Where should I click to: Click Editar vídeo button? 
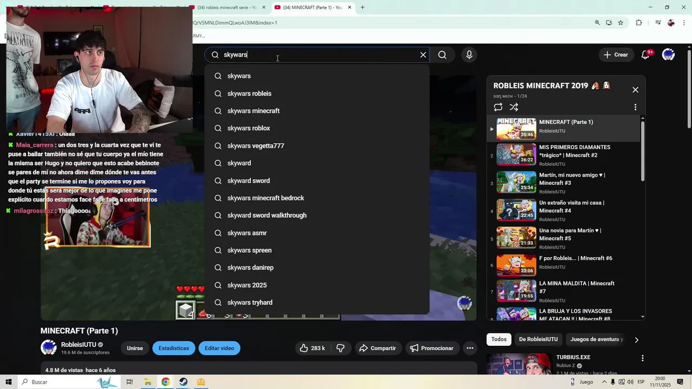pos(219,348)
